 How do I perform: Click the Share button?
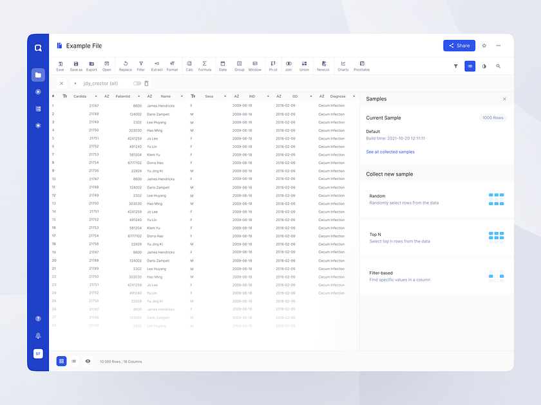459,45
